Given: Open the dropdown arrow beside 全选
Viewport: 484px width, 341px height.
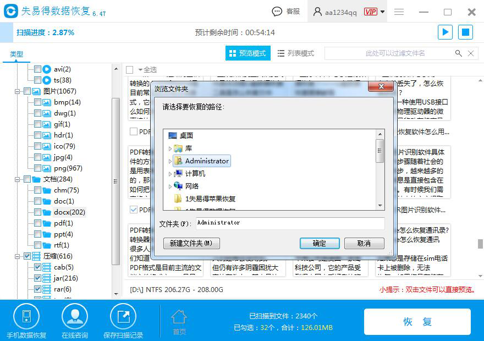Looking at the screenshot, I should 140,70.
